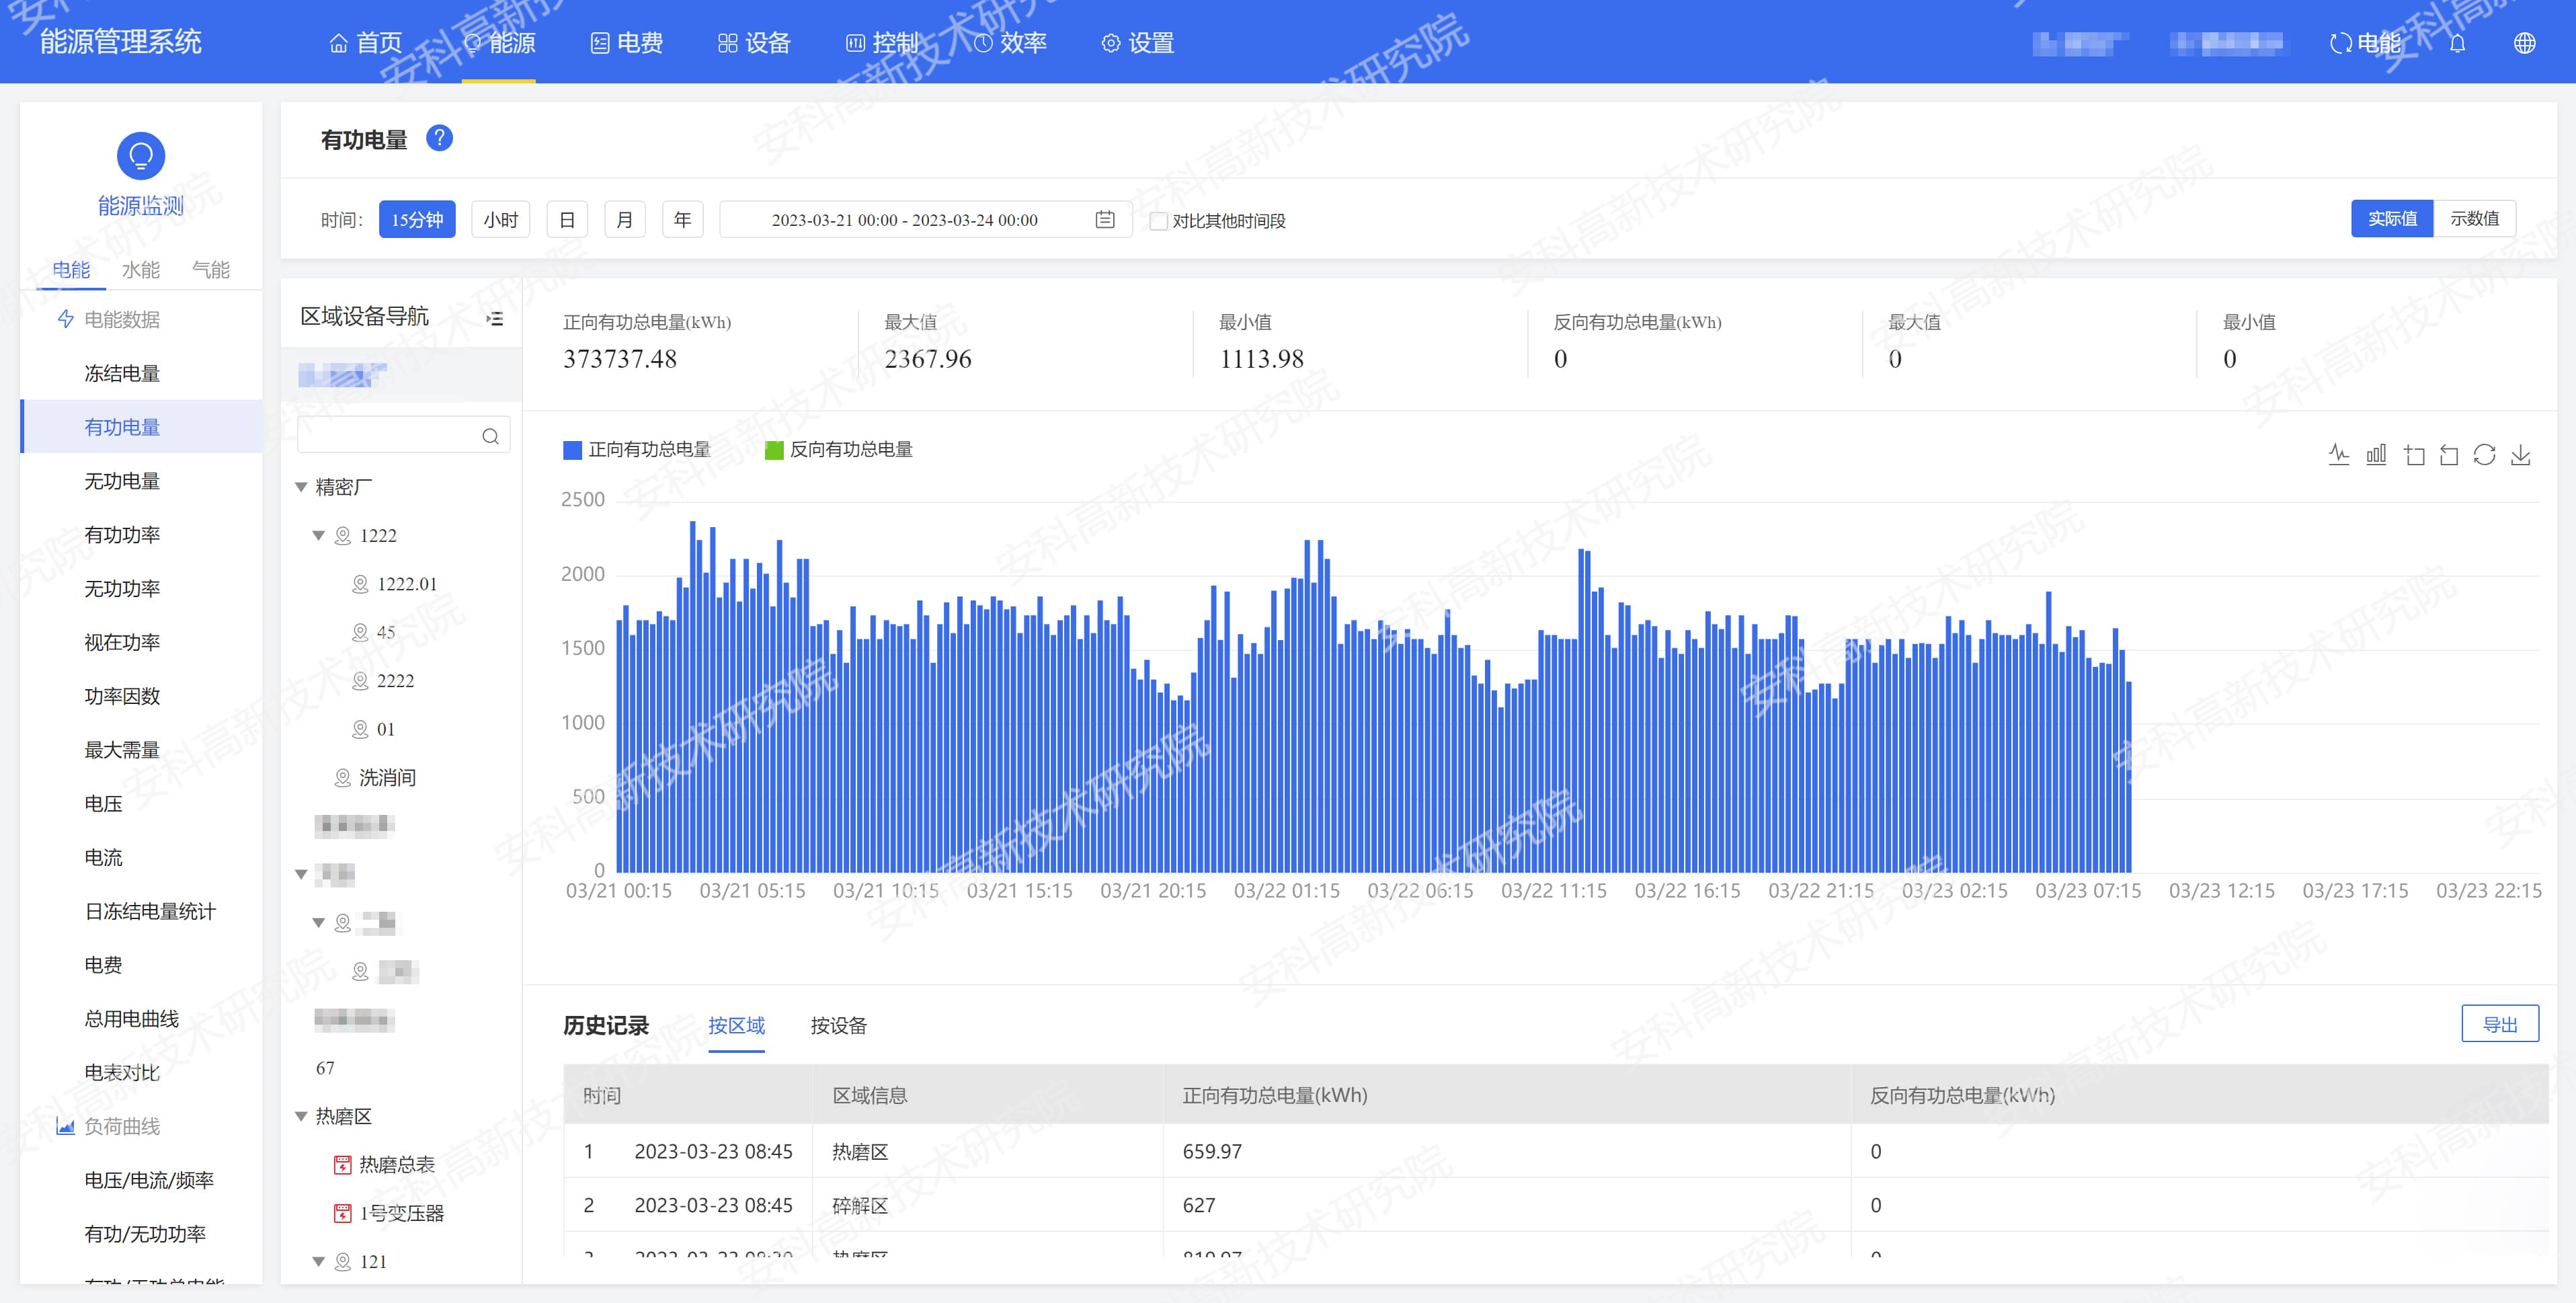Select the 2222 tree item

pyautogui.click(x=395, y=681)
